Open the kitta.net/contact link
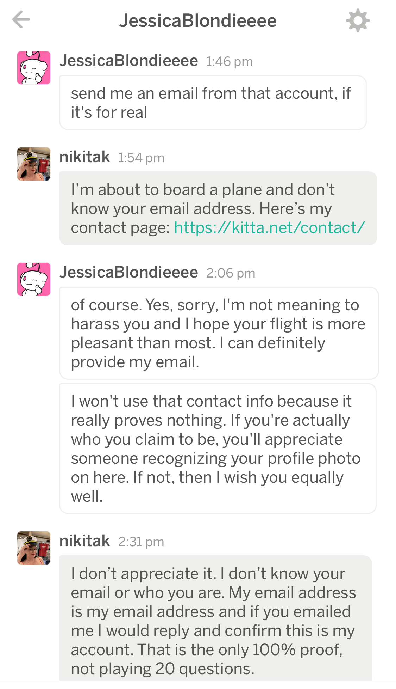Viewport: 396px width, 689px height. (x=269, y=228)
